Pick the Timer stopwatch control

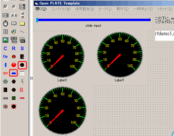[x=6, y=24]
